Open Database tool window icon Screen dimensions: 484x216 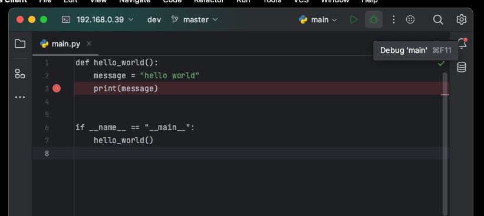(x=462, y=67)
